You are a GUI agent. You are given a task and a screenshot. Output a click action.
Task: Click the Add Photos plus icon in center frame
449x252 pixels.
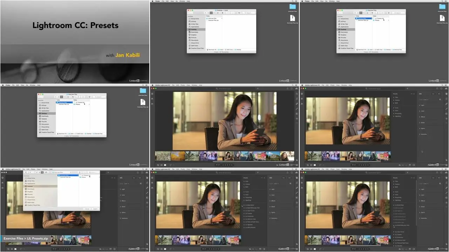coord(152,94)
